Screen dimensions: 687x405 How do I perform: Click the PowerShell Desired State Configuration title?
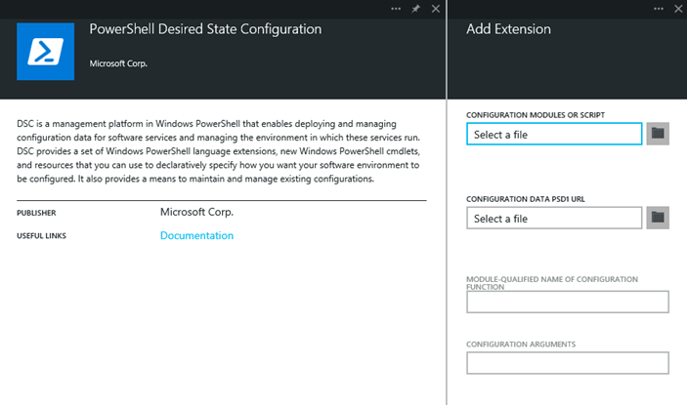pos(205,29)
